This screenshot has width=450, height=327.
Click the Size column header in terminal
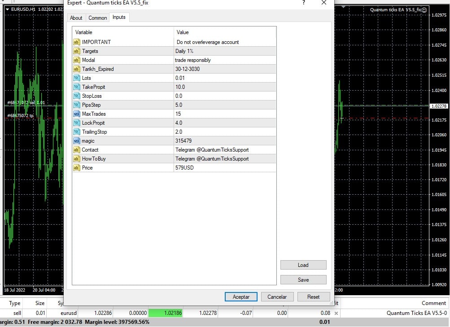(x=40, y=303)
